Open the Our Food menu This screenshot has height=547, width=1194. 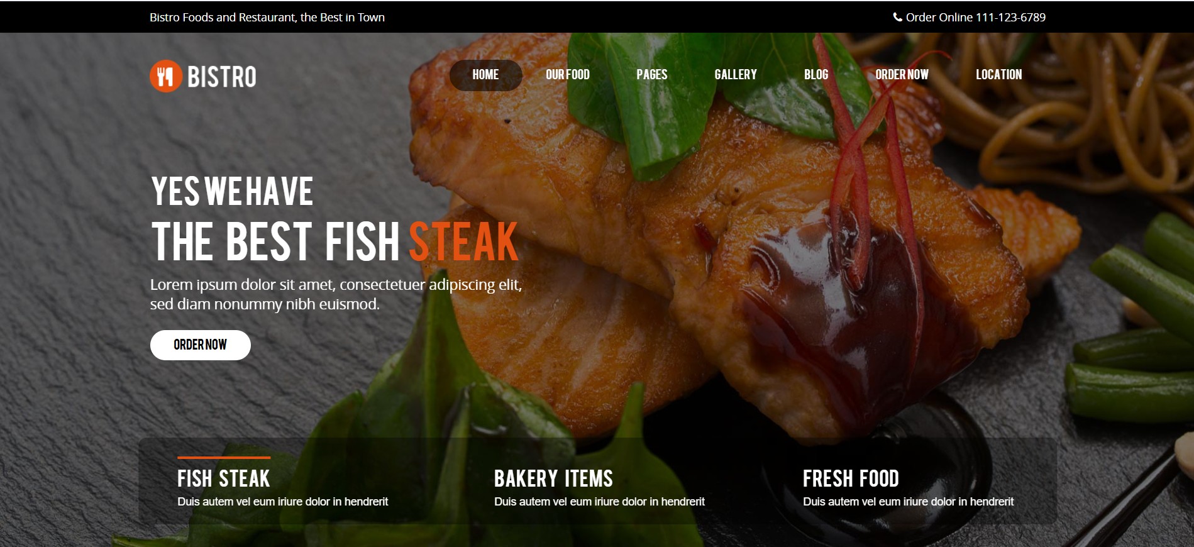(568, 75)
